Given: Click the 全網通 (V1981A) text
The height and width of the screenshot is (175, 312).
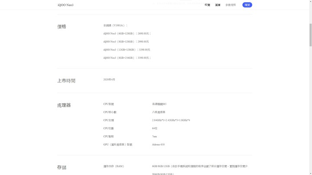Looking at the screenshot, I should [115, 25].
